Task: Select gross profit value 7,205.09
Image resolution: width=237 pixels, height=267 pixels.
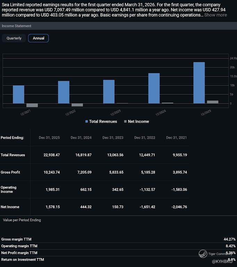Action: (84, 172)
